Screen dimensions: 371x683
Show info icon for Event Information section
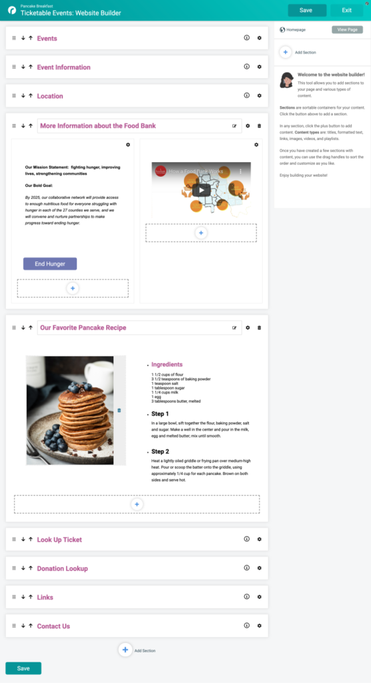(x=247, y=67)
